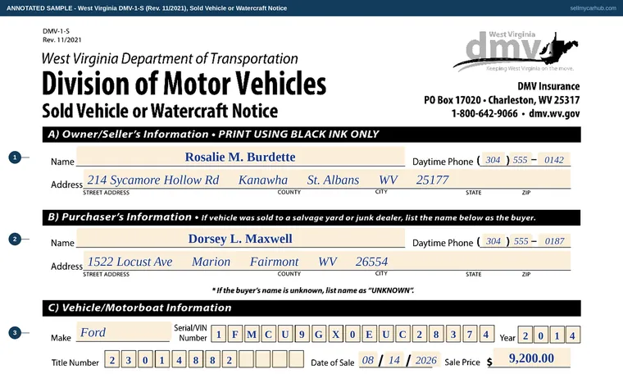Click the 'Serial/VIN Number' label

click(x=191, y=333)
